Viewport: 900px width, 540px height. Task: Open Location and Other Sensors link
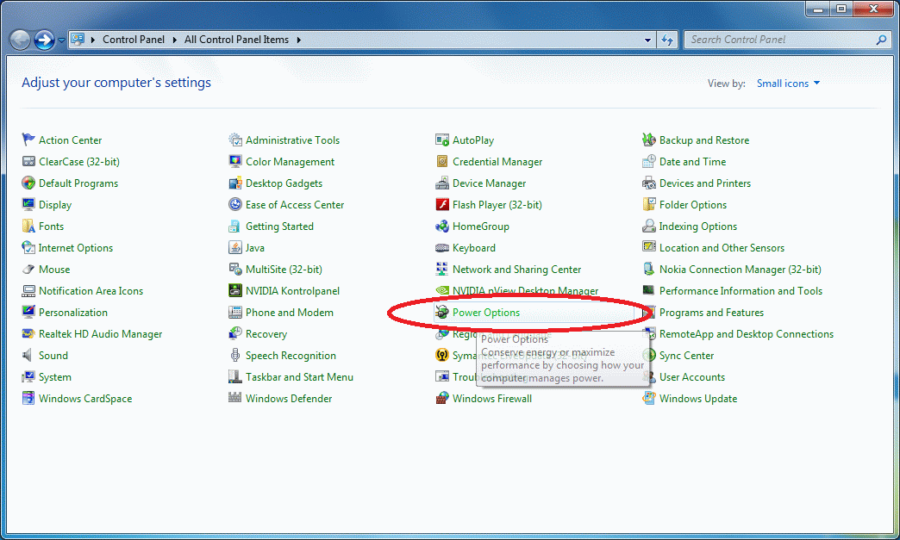pos(722,248)
